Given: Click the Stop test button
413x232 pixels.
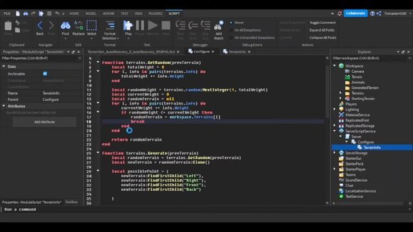Looking at the screenshot, I should (x=166, y=26).
